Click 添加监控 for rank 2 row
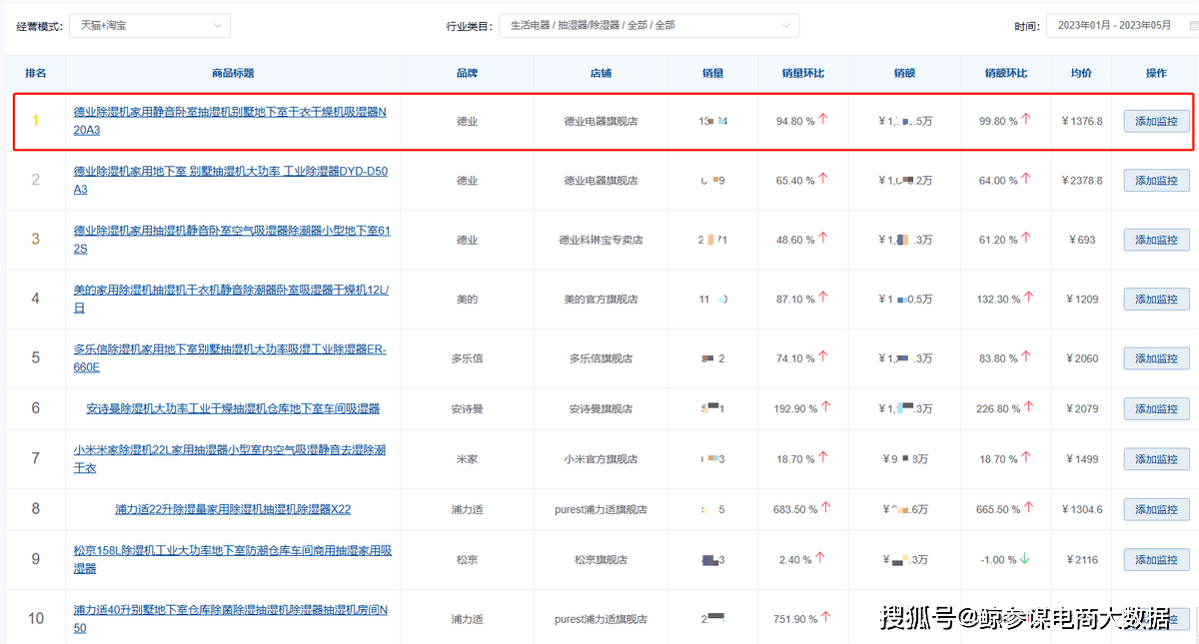This screenshot has width=1199, height=644. 1156,181
